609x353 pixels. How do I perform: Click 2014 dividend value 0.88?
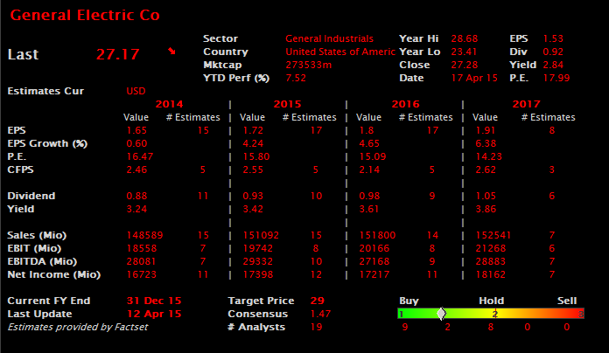[136, 196]
